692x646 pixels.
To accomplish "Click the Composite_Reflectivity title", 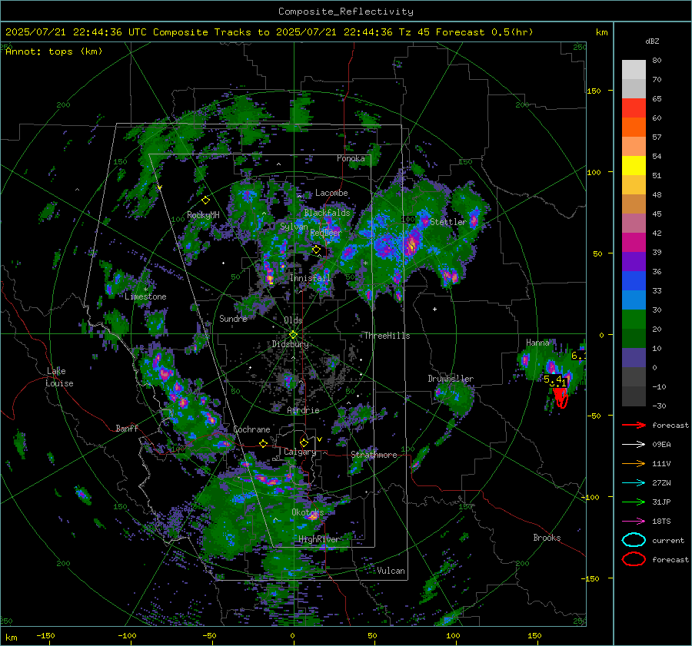I will [x=346, y=12].
